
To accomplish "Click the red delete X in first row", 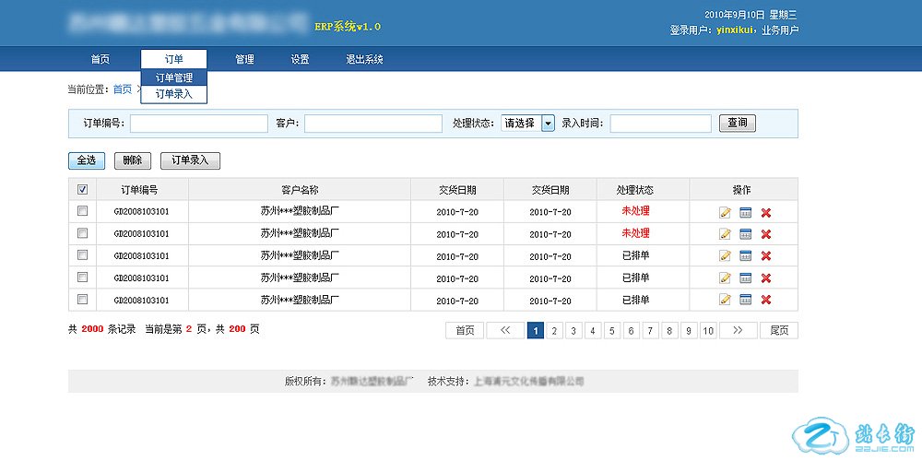I will coord(765,212).
